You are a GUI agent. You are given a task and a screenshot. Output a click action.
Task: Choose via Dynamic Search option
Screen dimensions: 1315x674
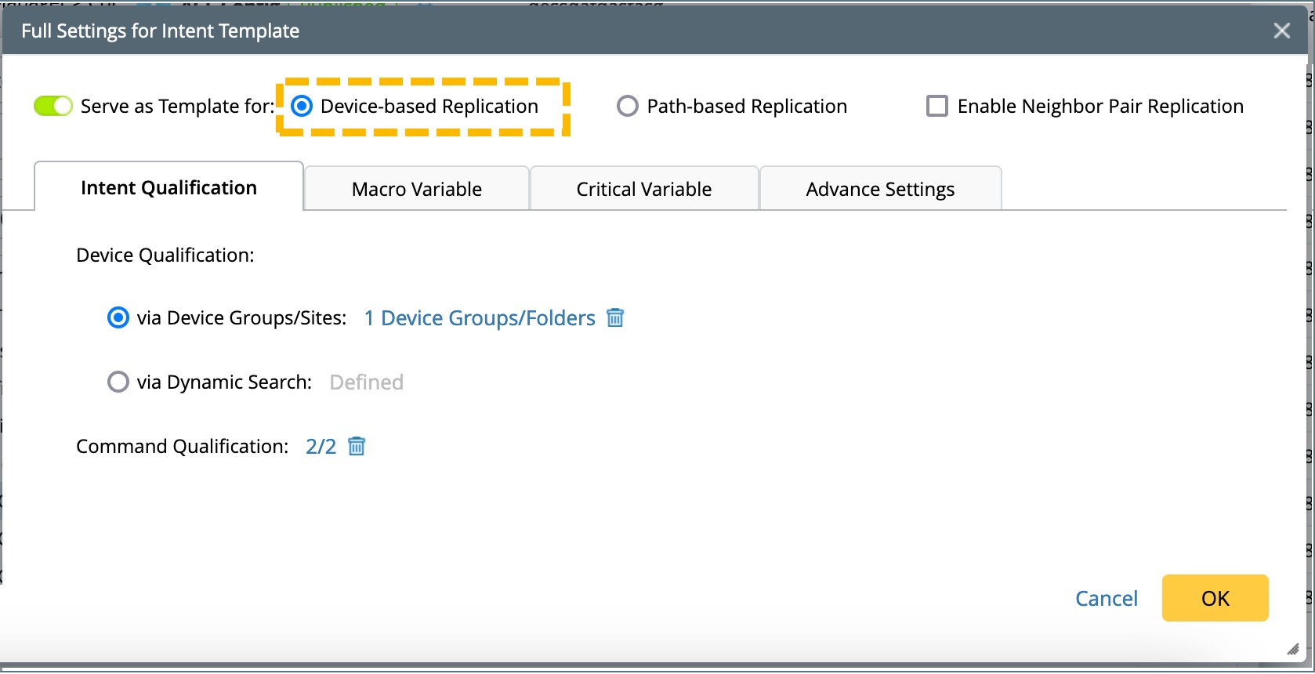pyautogui.click(x=118, y=382)
